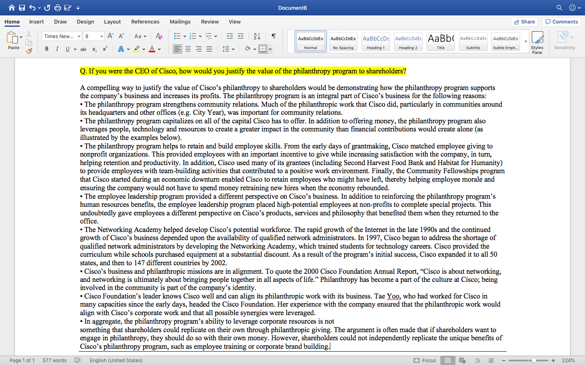Cut selection with scissors icon

[29, 34]
